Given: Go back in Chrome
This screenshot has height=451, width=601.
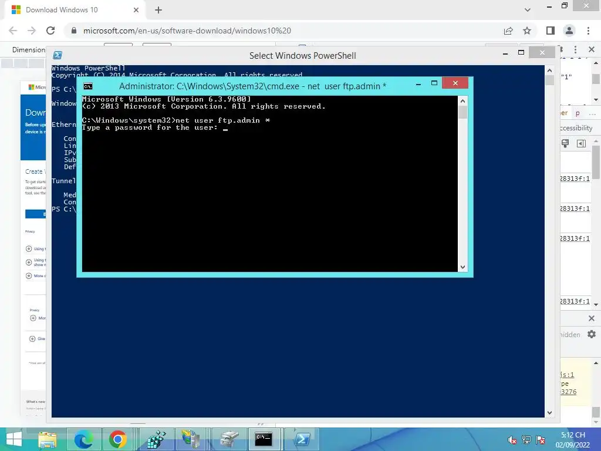Looking at the screenshot, I should click(x=13, y=31).
